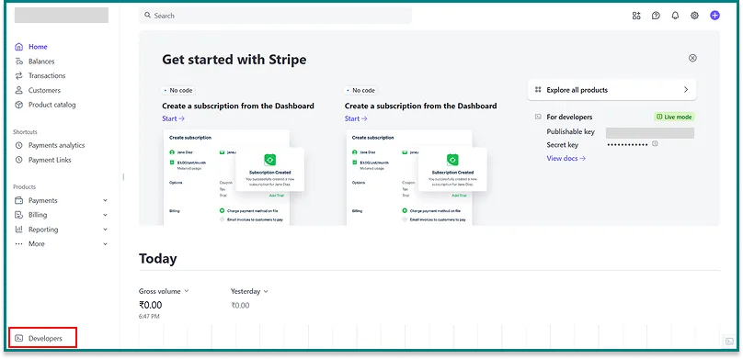This screenshot has height=359, width=743.
Task: Click Start link under second subscription card
Action: point(356,118)
